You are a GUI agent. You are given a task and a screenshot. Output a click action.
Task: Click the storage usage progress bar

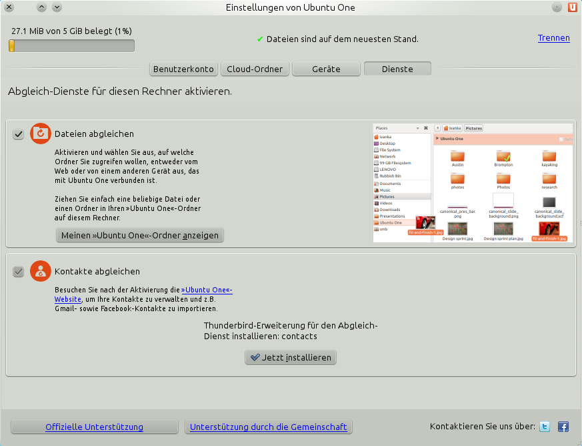tap(71, 45)
